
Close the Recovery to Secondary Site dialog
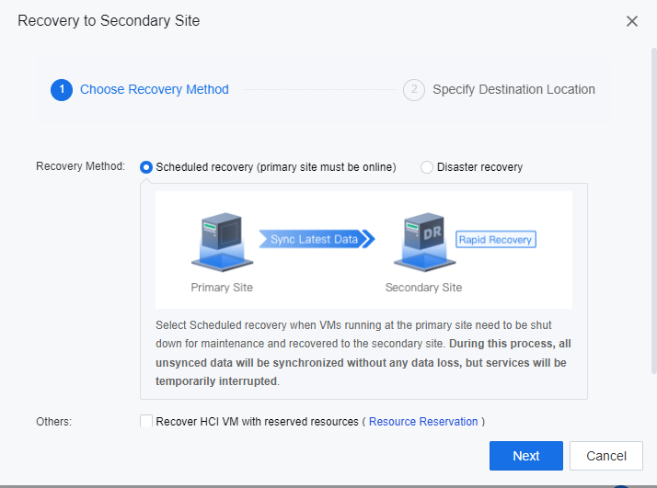[632, 21]
